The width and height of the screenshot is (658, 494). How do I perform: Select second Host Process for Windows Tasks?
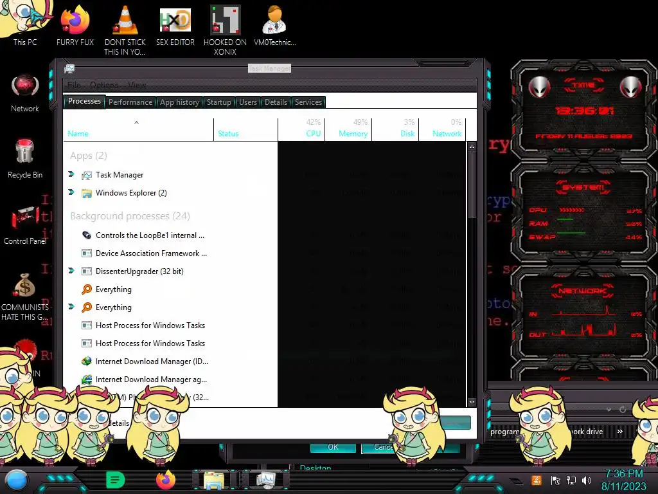coord(264,343)
